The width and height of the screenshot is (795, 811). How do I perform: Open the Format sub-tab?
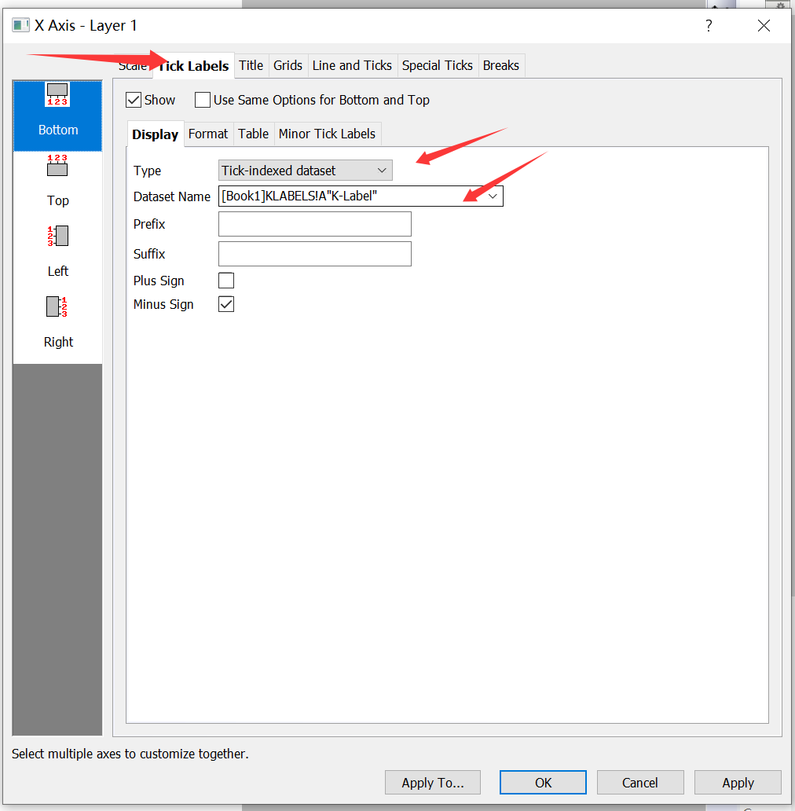coord(208,134)
